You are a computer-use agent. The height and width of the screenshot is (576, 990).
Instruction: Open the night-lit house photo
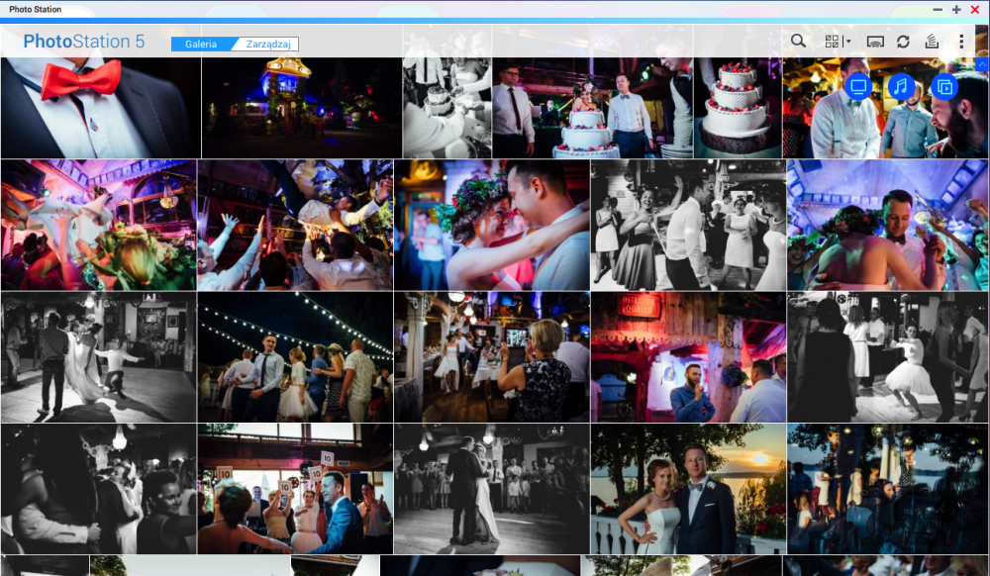click(x=302, y=107)
